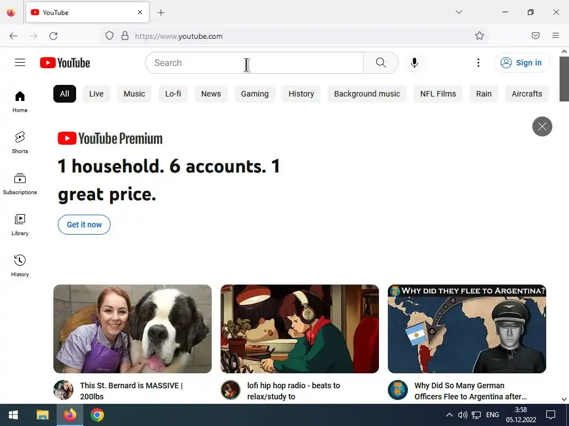Open 'Why Did So Many German Officers' title

pyautogui.click(x=471, y=391)
